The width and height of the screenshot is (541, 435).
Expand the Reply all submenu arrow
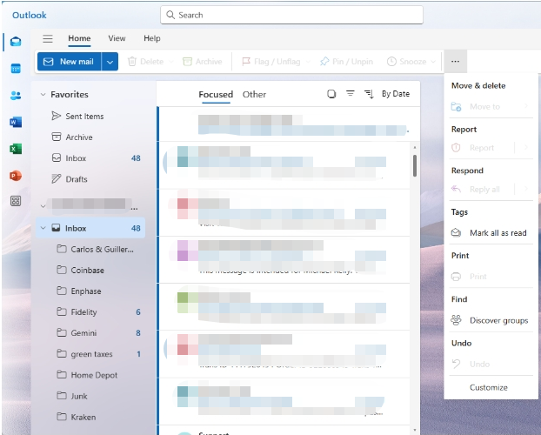[526, 189]
